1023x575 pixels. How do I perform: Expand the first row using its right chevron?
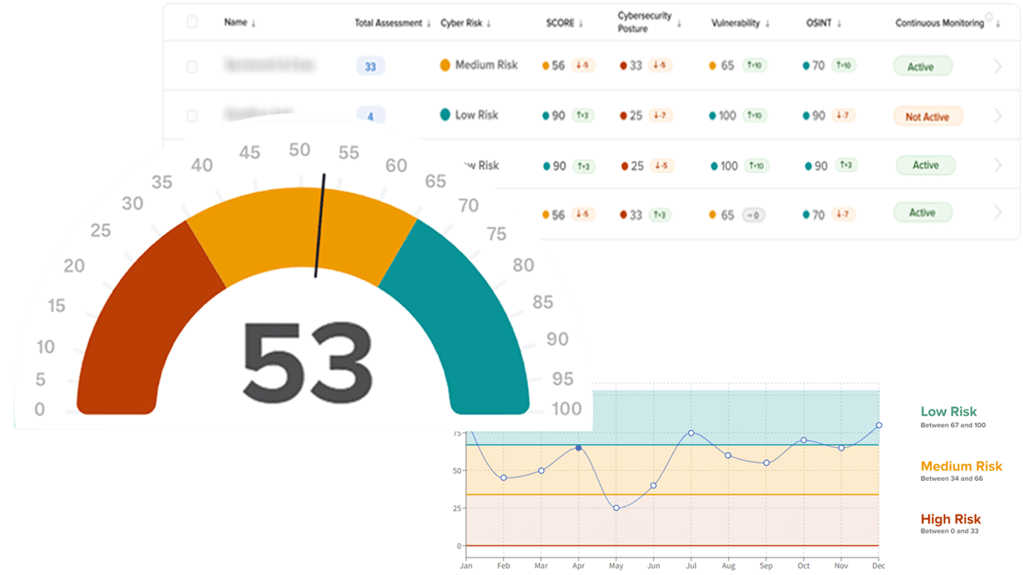(x=997, y=67)
